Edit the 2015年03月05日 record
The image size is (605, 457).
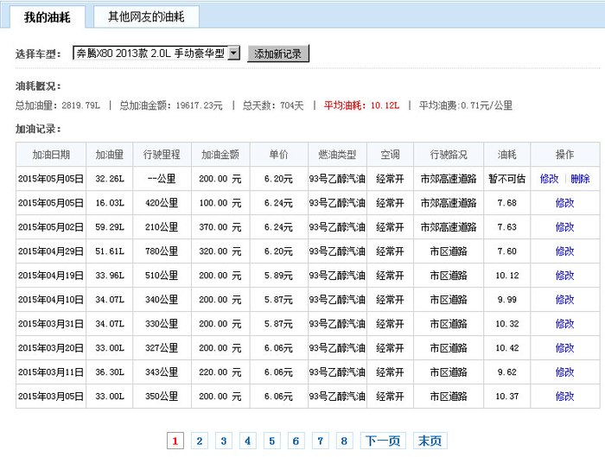click(564, 397)
